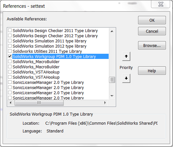The width and height of the screenshot is (173, 147).
Task: Click the list's scroll down arrow
Action: [112, 96]
